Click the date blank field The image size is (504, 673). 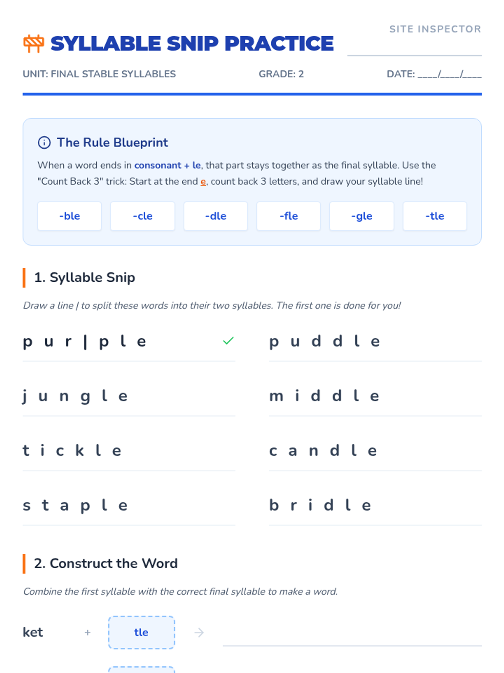tap(449, 74)
